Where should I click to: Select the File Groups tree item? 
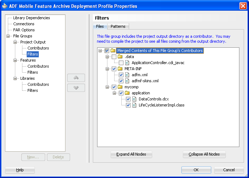[x=22, y=36]
